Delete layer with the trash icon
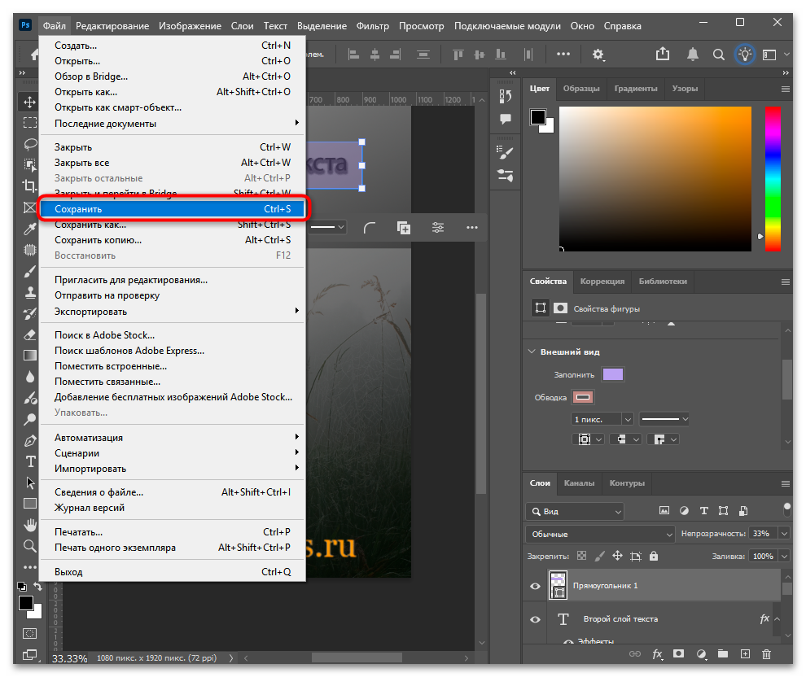Image resolution: width=806 pixels, height=677 pixels. coord(766,654)
